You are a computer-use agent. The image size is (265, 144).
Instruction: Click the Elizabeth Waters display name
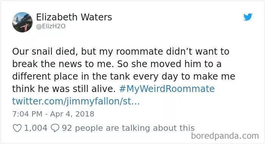[x=74, y=17]
